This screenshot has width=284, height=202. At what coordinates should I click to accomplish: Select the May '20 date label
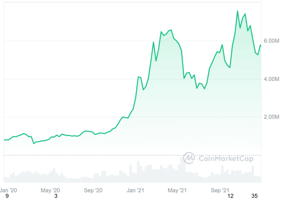tap(50, 190)
